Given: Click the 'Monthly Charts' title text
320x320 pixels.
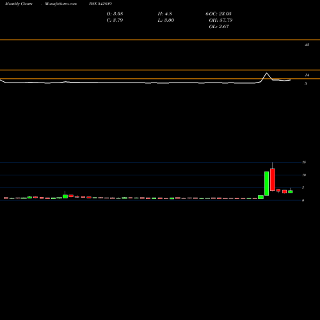Looking at the screenshot, I should point(19,4).
